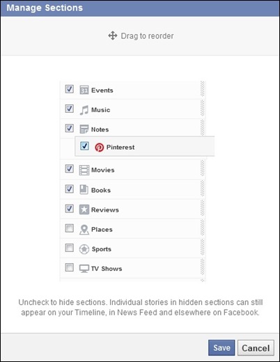Click the Reviews star icon
The image size is (280, 362).
(84, 210)
